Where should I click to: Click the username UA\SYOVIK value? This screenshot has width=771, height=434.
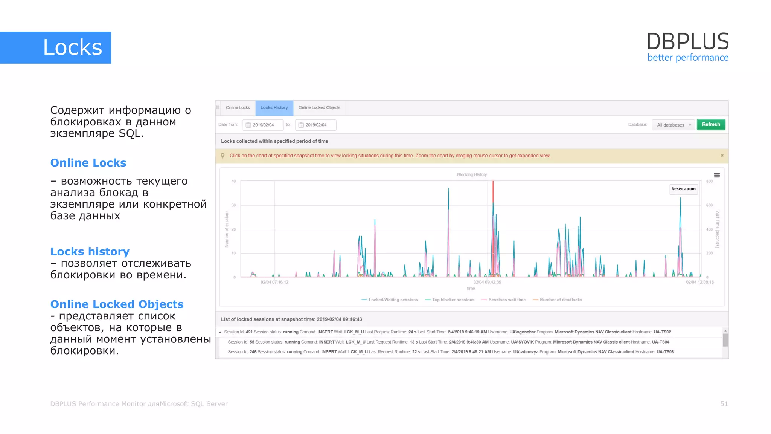coord(522,342)
